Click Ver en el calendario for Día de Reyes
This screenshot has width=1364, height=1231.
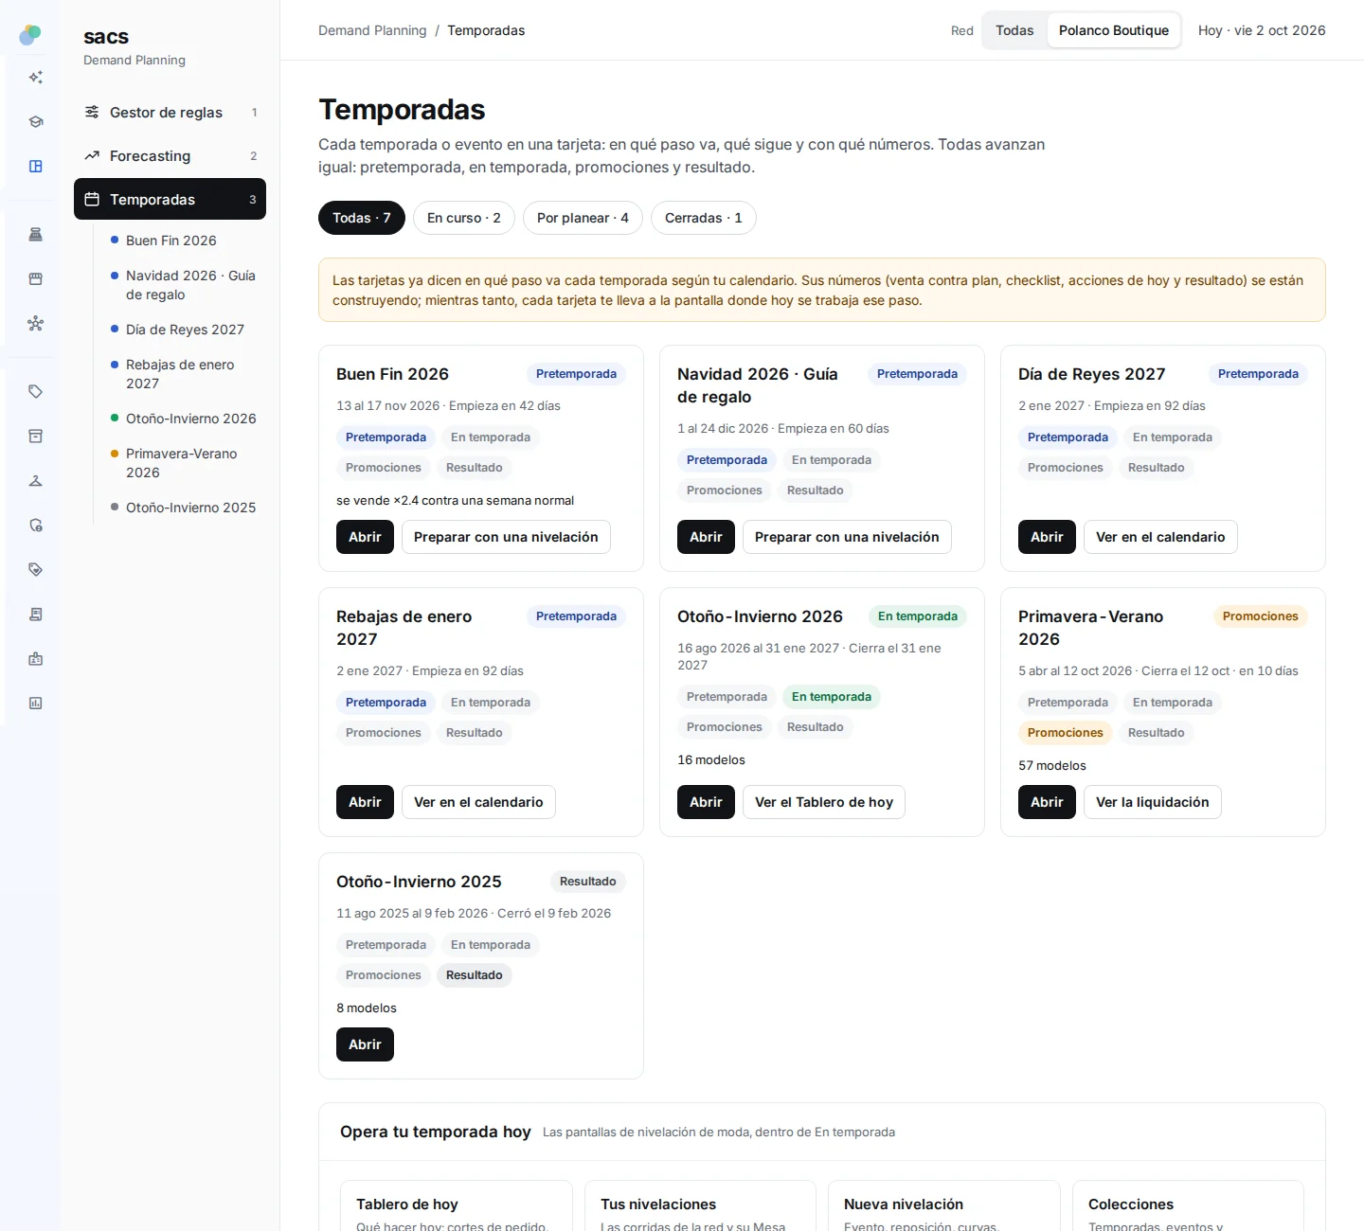tap(1160, 537)
